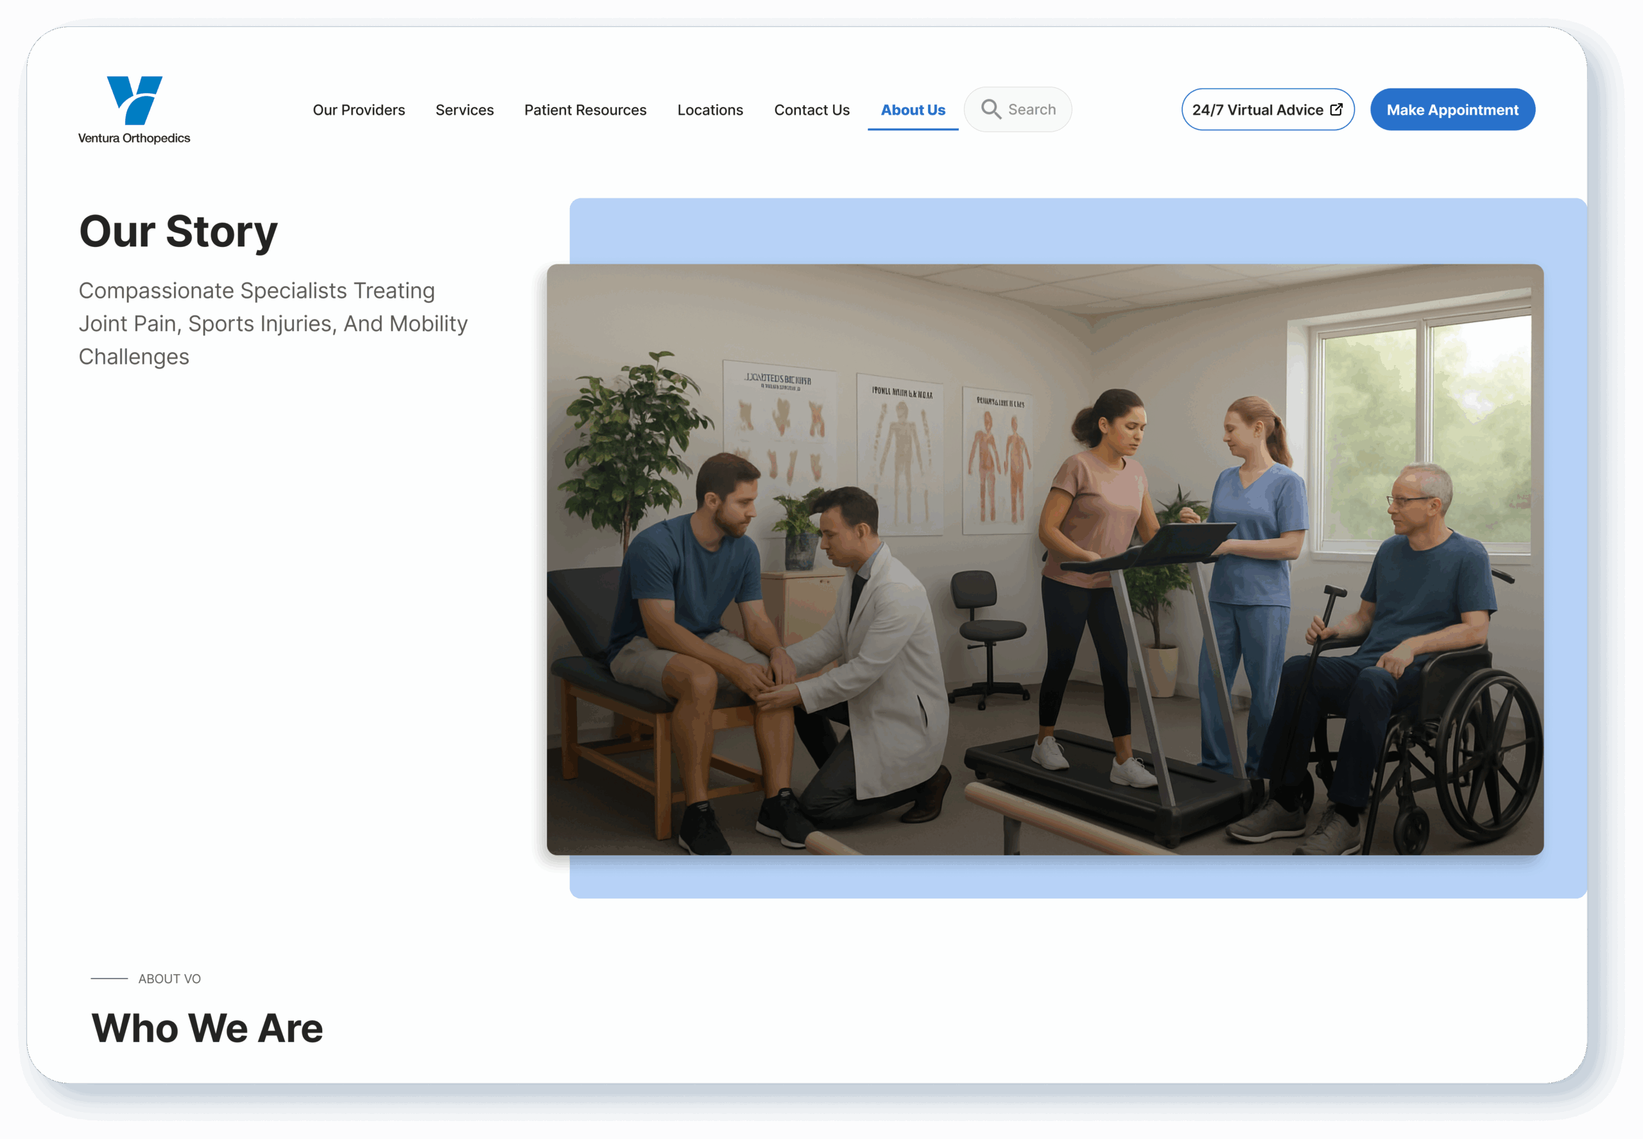Click the Ventura Orthopedics logo text

coord(134,139)
